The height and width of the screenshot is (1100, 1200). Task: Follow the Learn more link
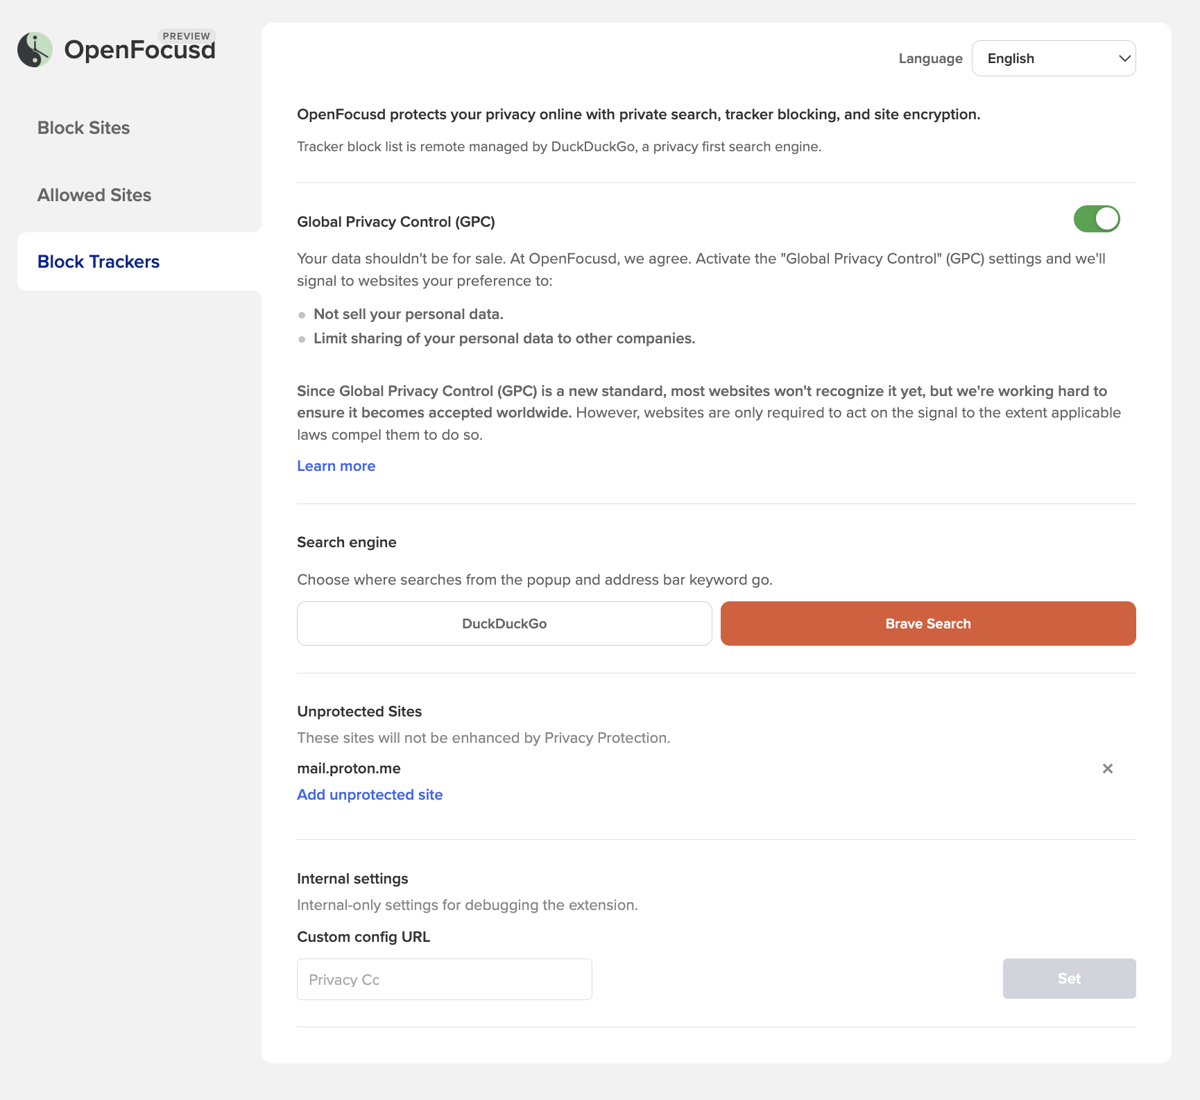[x=336, y=466]
